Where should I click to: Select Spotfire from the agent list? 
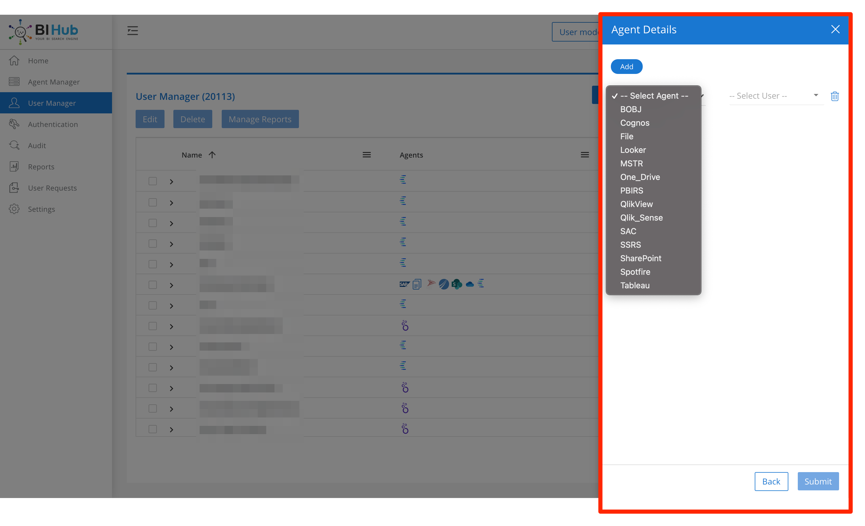click(x=653, y=272)
